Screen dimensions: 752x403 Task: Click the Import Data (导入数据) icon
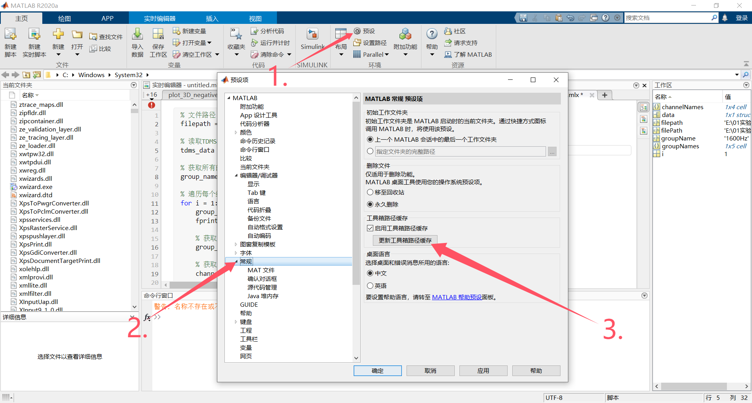click(137, 34)
